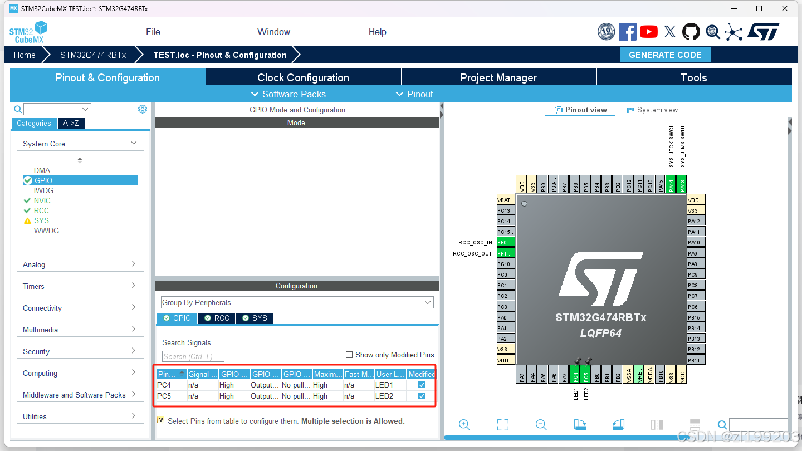Click Search Signals input field
Image resolution: width=802 pixels, height=451 pixels.
tap(193, 356)
